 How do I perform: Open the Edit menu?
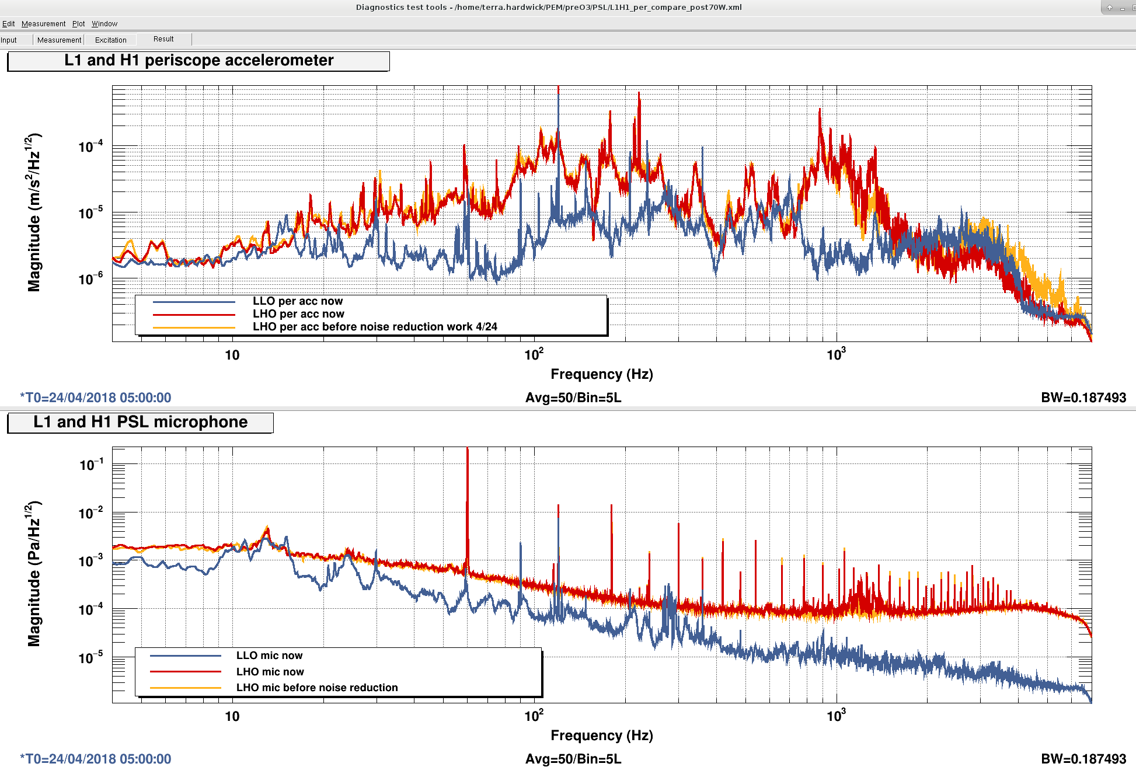point(8,24)
